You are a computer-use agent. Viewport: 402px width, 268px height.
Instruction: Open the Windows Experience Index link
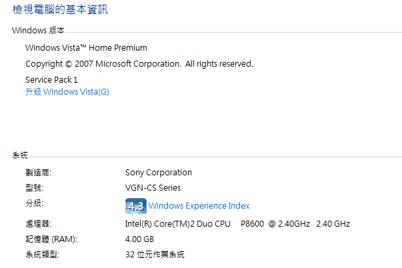(199, 206)
